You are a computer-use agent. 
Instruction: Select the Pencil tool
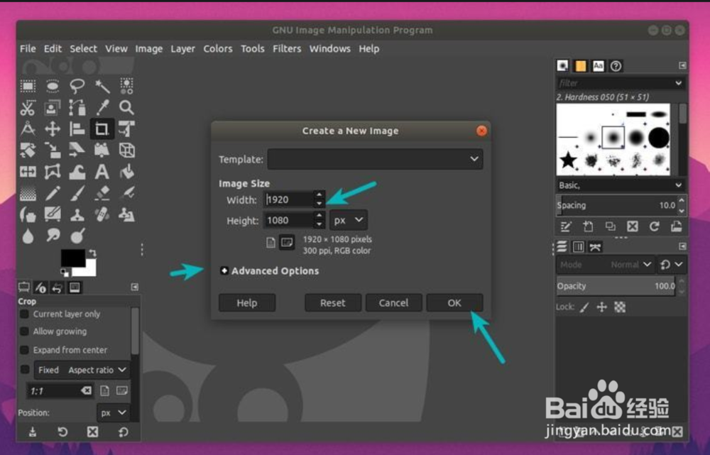[53, 193]
